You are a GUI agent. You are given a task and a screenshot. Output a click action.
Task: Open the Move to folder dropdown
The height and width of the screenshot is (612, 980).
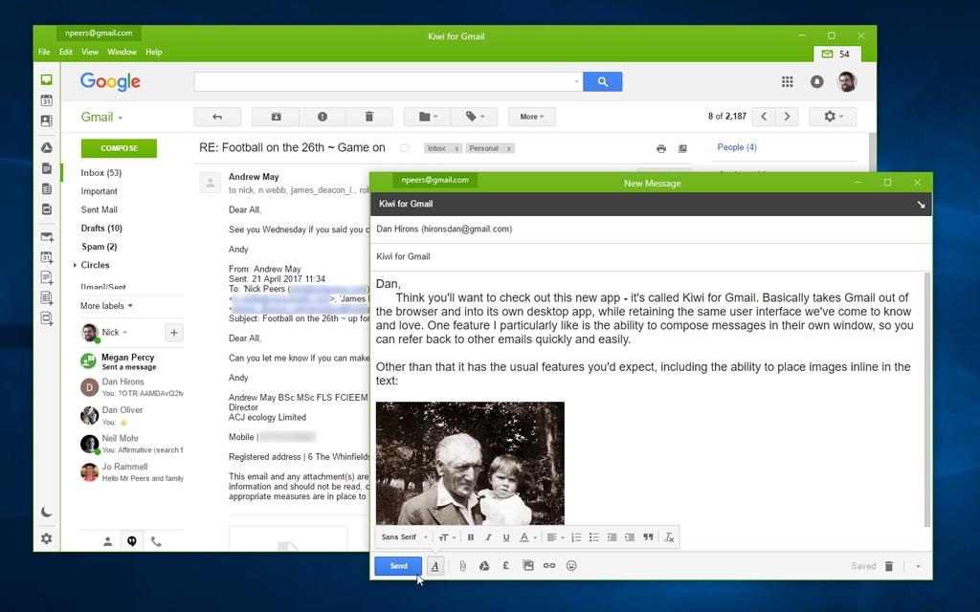click(428, 117)
